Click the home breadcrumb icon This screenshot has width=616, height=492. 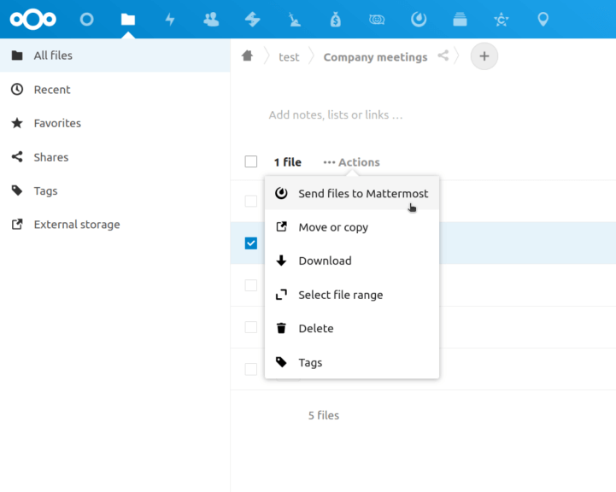click(247, 56)
